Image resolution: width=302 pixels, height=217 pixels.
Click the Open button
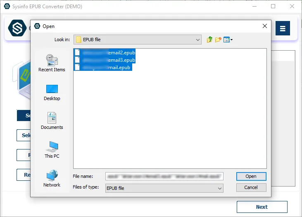click(251, 176)
